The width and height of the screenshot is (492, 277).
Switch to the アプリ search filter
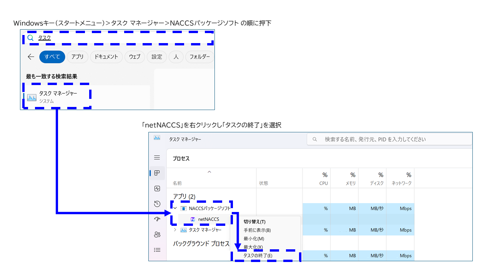77,57
